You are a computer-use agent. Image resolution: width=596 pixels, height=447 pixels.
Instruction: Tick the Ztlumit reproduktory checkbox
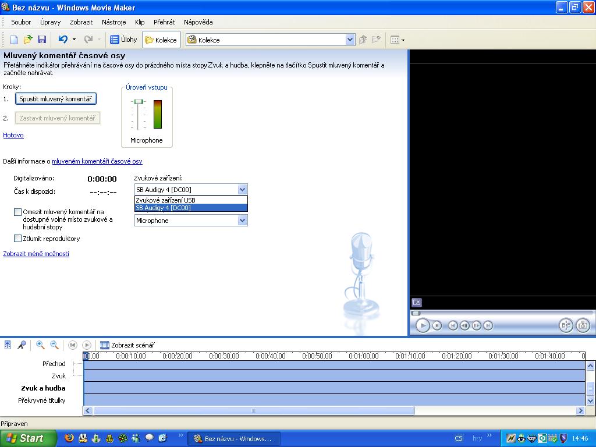coord(17,239)
